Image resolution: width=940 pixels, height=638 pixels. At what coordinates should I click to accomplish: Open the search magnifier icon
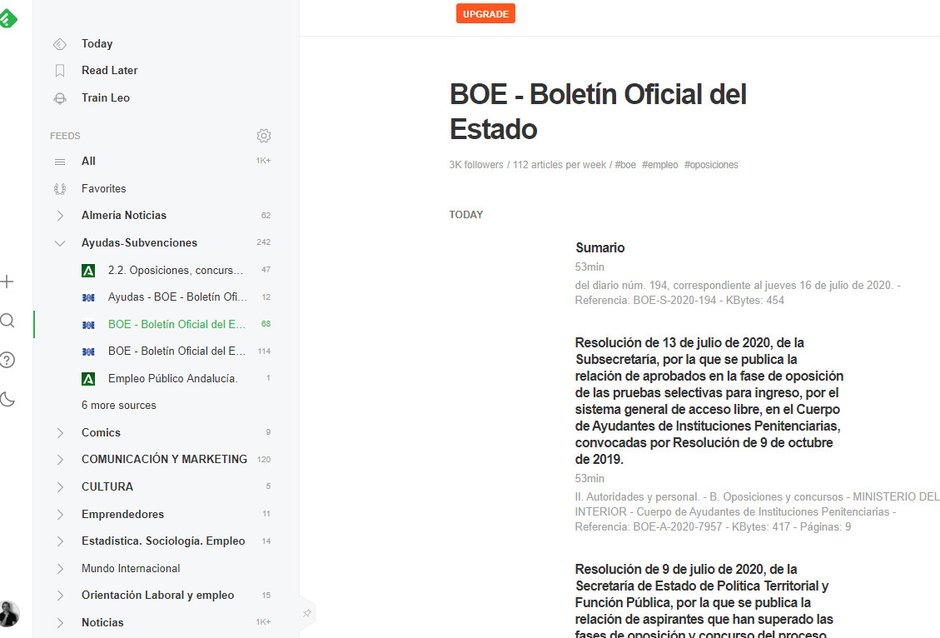click(7, 320)
